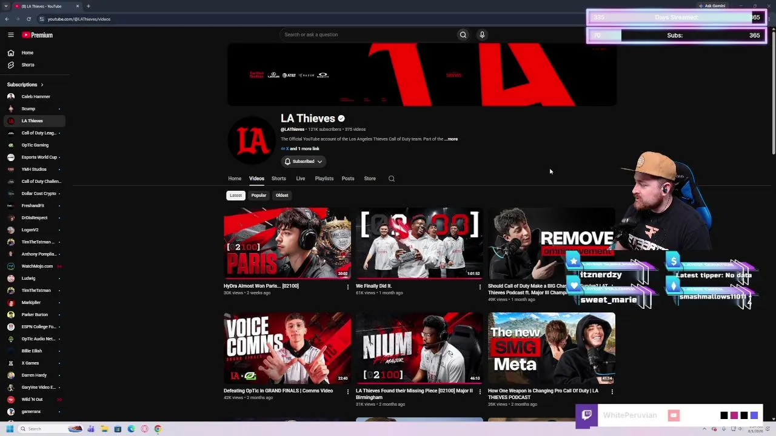Switch to the Posts tab
This screenshot has width=776, height=436.
pyautogui.click(x=348, y=179)
